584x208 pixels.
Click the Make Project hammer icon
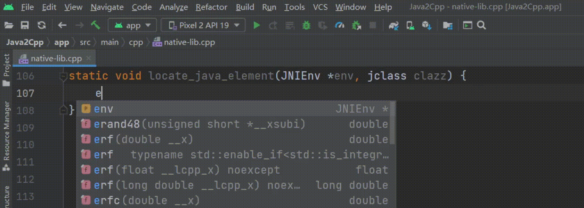pos(96,25)
